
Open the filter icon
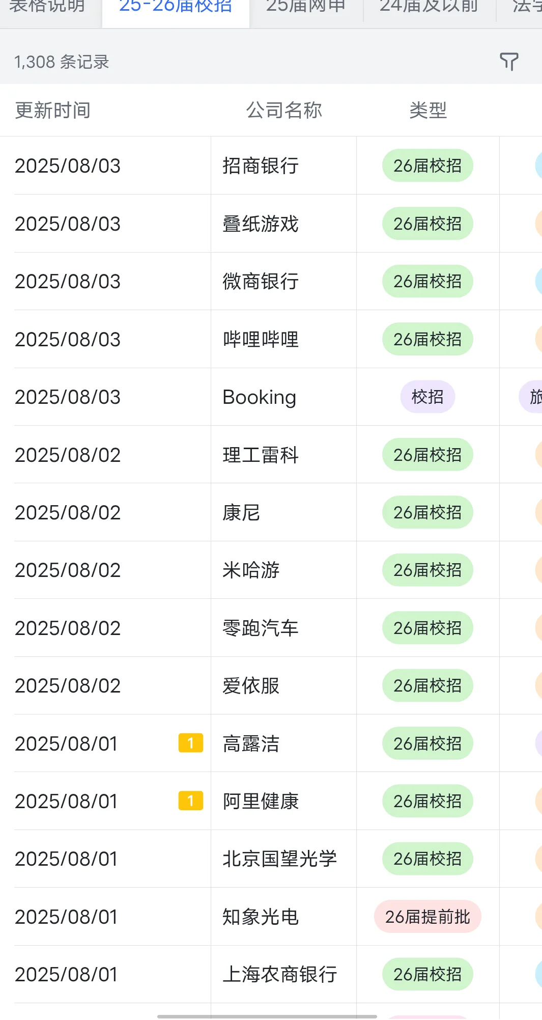[x=509, y=62]
